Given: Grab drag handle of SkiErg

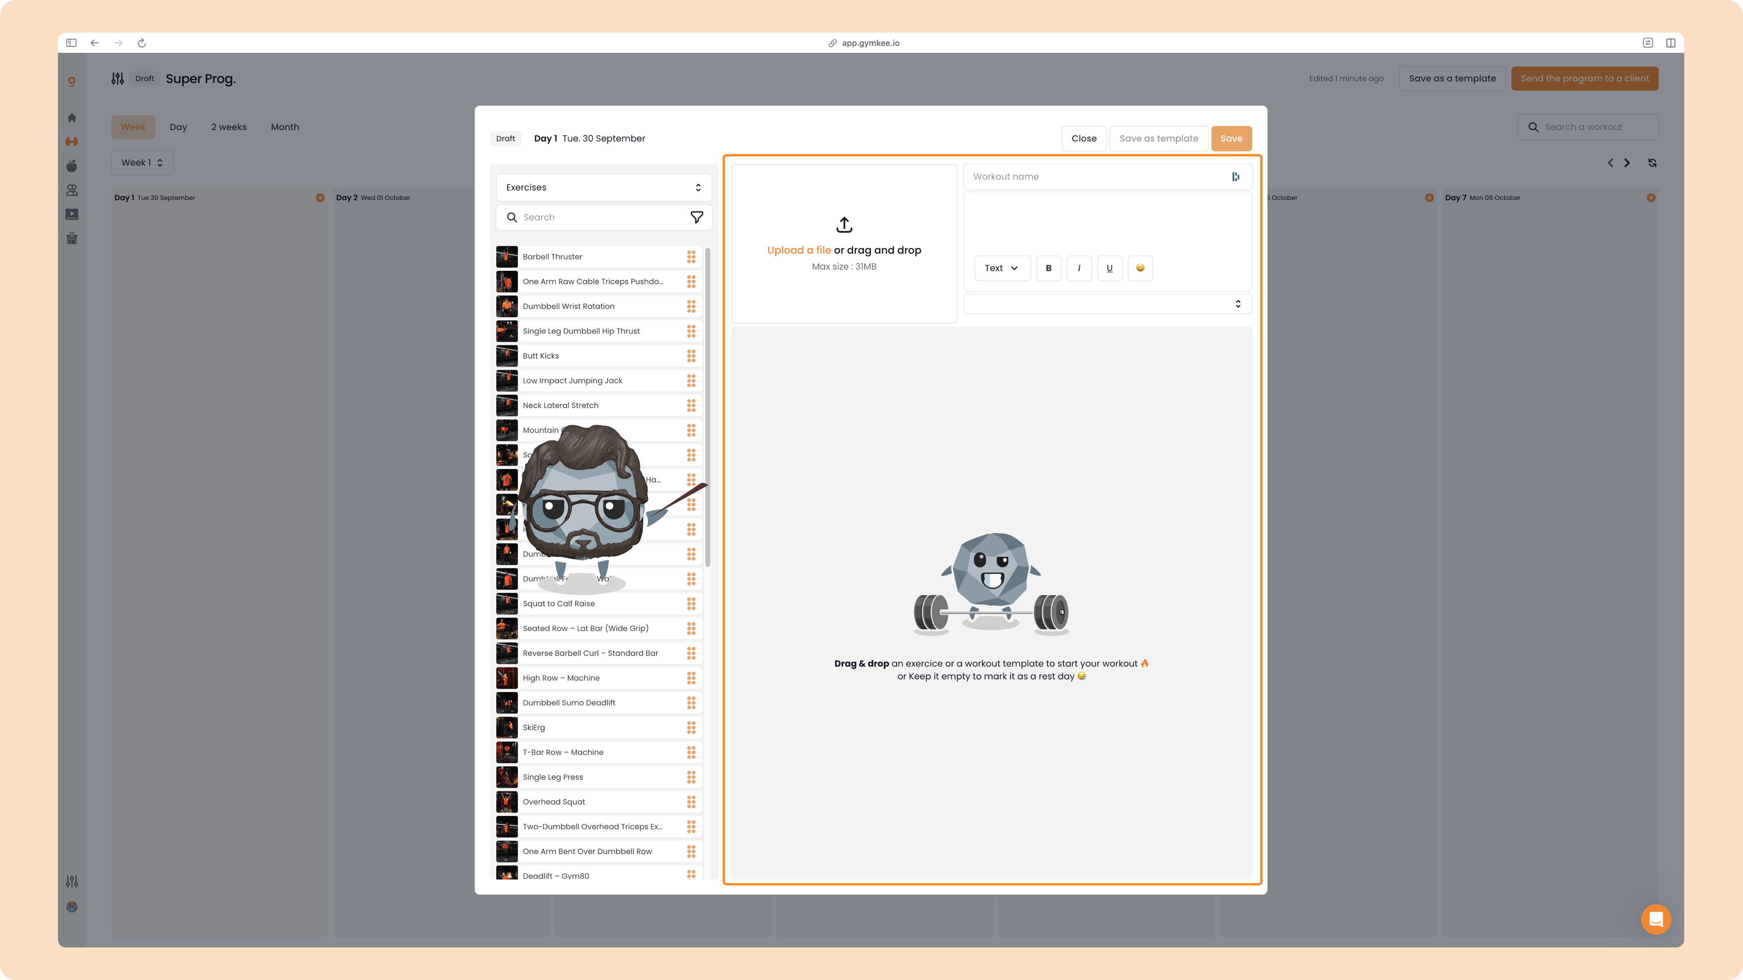Looking at the screenshot, I should (x=691, y=727).
